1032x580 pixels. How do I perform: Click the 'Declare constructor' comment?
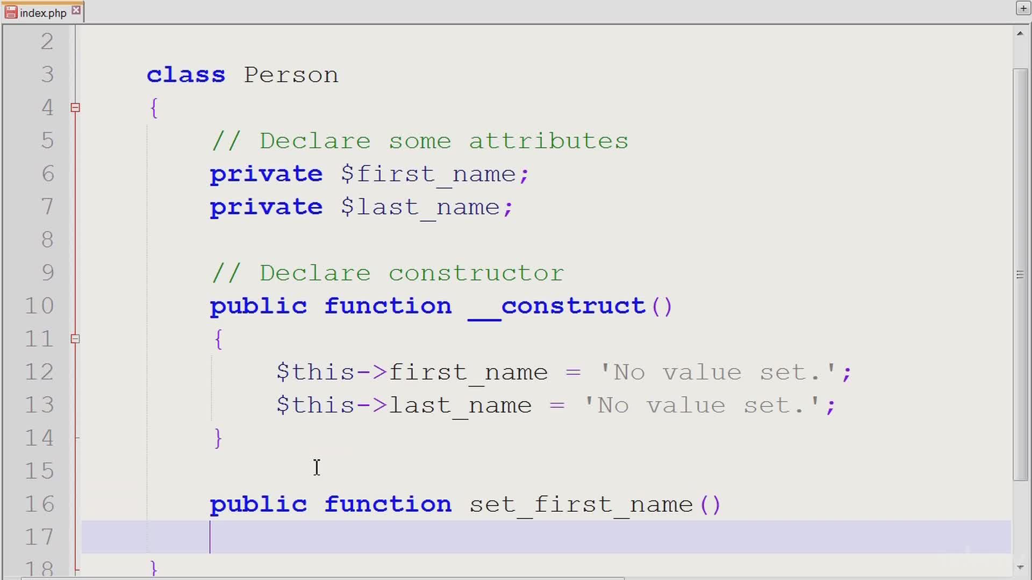(x=387, y=273)
